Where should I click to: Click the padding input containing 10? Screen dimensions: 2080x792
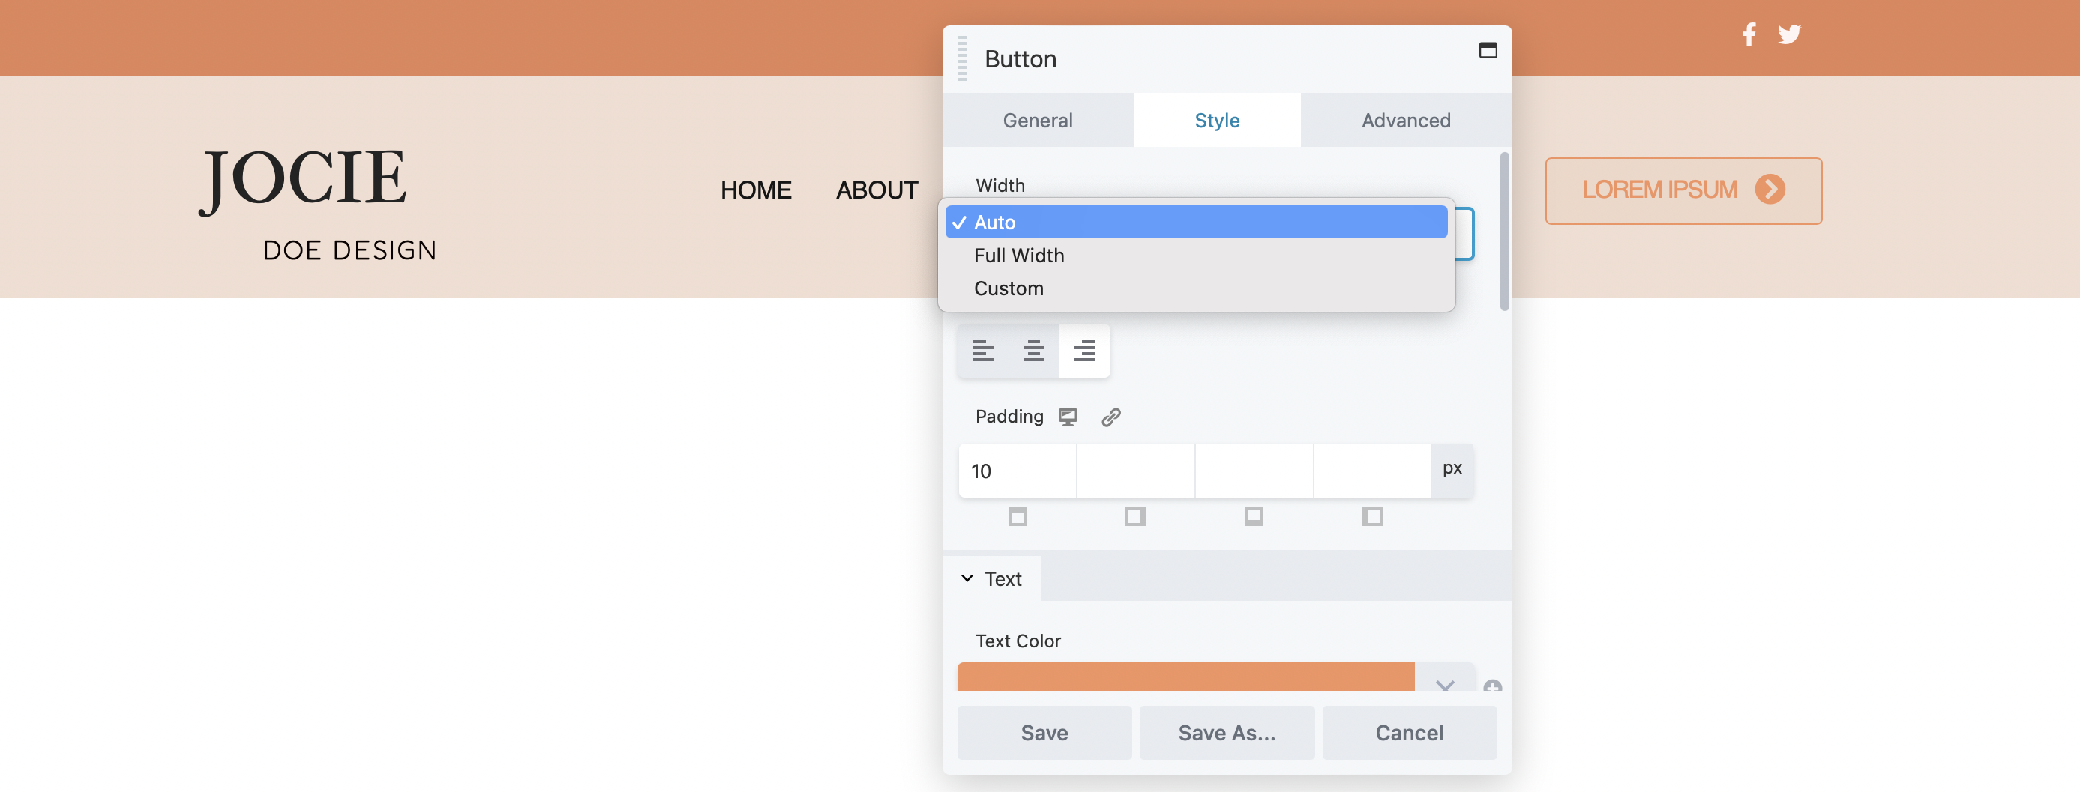[1017, 471]
